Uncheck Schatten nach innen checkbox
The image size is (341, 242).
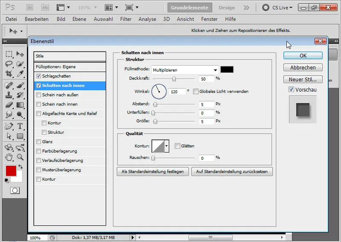[x=38, y=86]
